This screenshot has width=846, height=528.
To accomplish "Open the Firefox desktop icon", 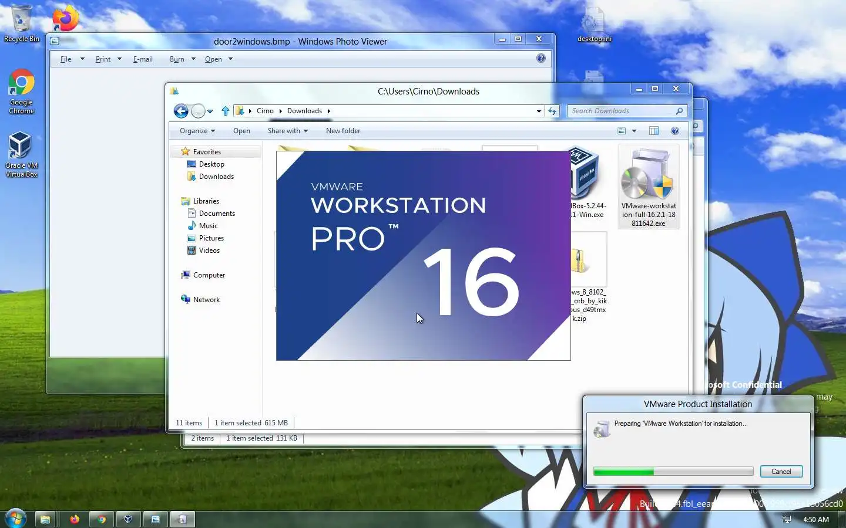I will click(x=66, y=19).
